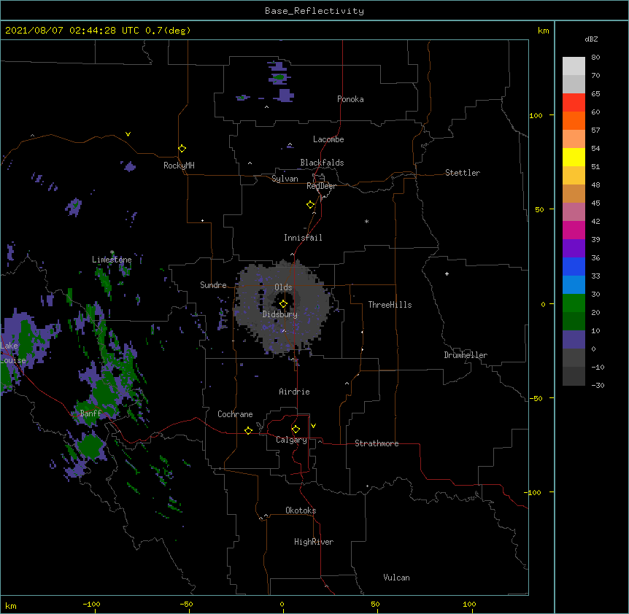Click the dark gray -10 dBZ legend swatch
The image size is (629, 614).
click(574, 376)
